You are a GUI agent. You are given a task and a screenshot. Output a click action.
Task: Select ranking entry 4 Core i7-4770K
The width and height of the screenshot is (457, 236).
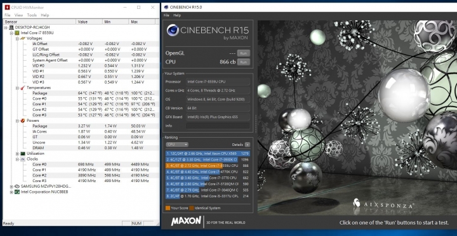tap(208, 172)
